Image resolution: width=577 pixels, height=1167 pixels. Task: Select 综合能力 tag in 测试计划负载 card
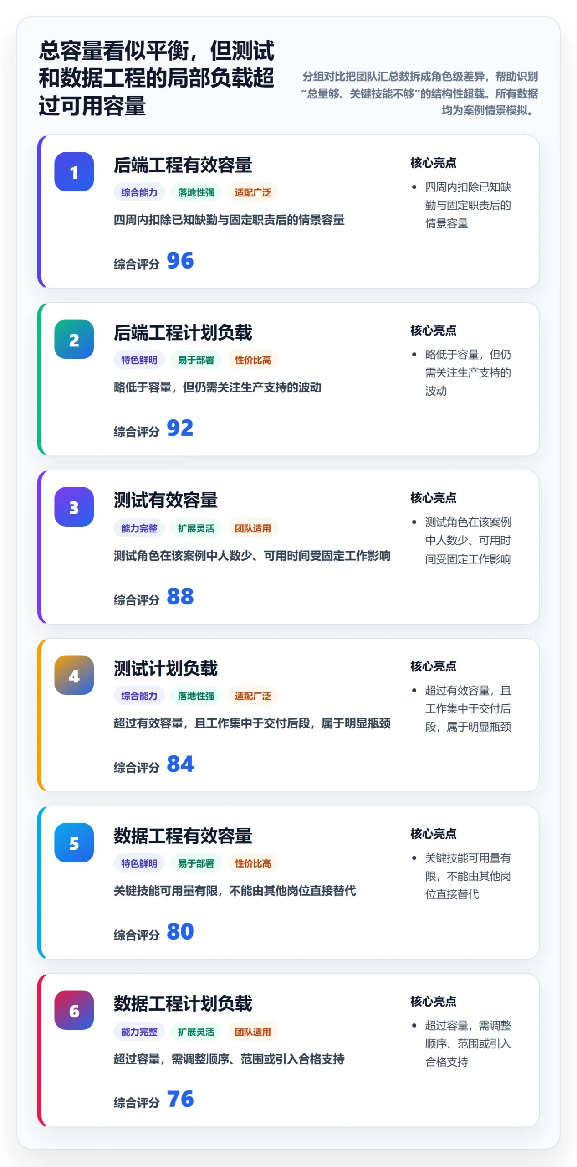point(139,696)
